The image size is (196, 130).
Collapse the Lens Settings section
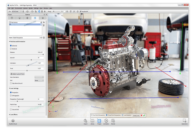click(10, 88)
